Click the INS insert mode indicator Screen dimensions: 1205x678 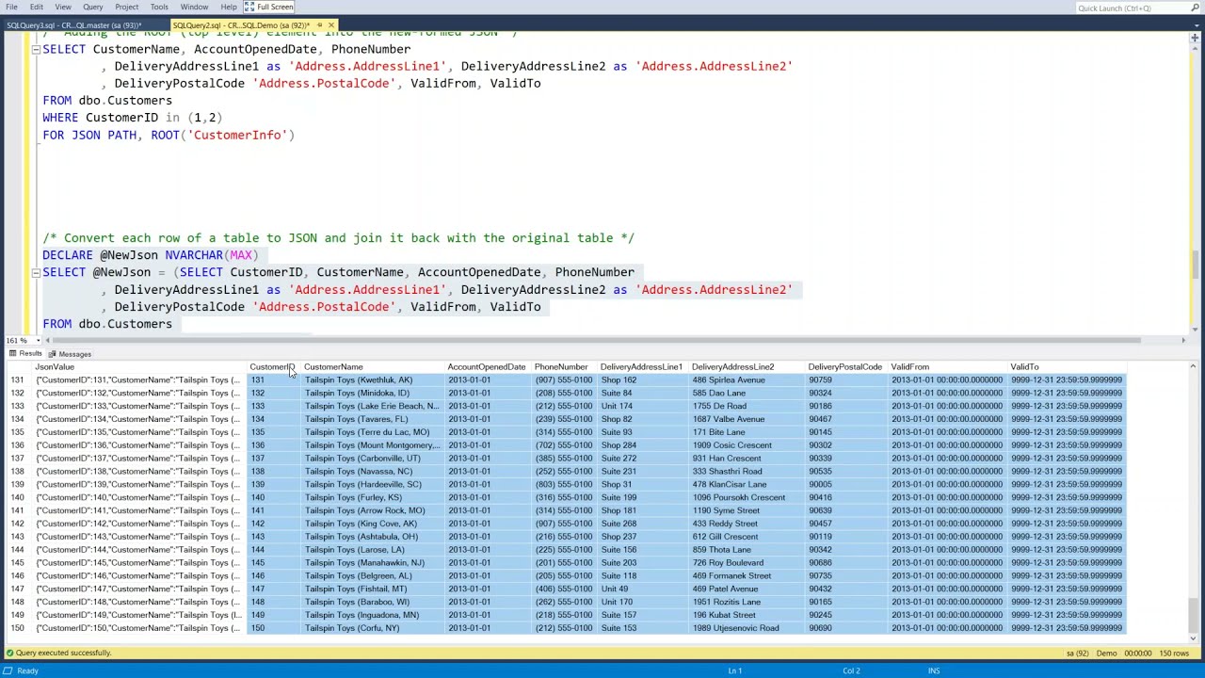tap(934, 670)
